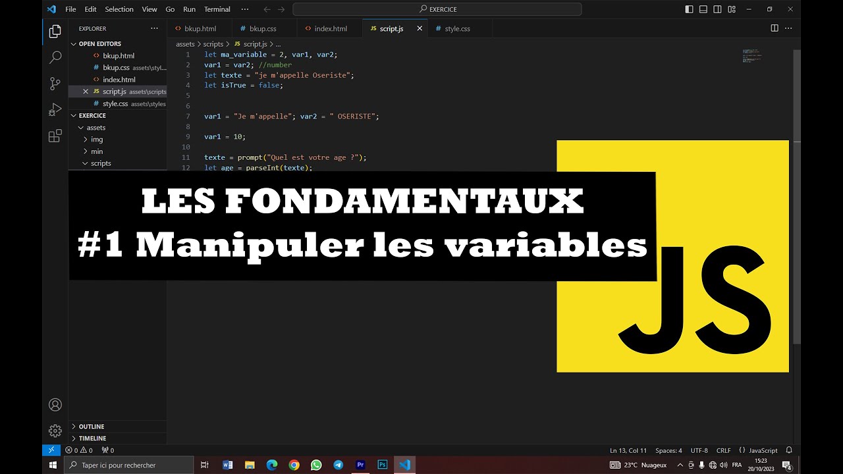Open Explorer panel More Actions ellipsis
Viewport: 843px width, 474px height.
154,28
